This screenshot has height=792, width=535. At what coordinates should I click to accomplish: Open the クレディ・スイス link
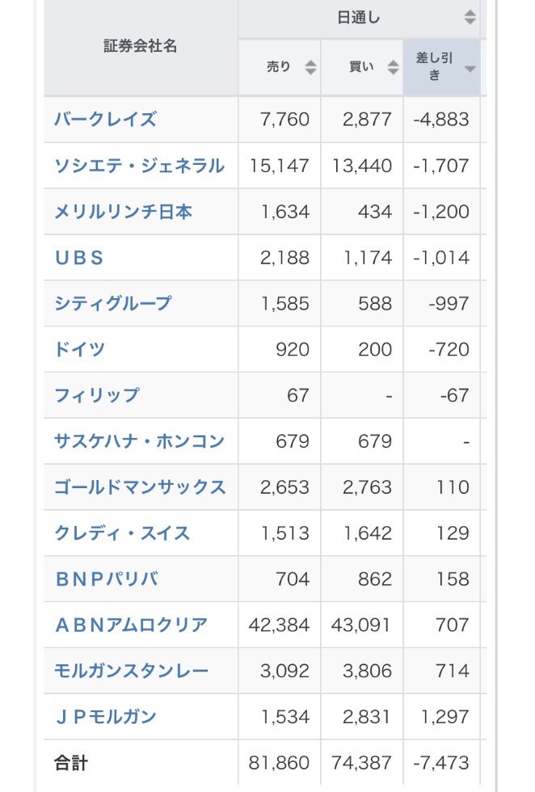(x=122, y=533)
